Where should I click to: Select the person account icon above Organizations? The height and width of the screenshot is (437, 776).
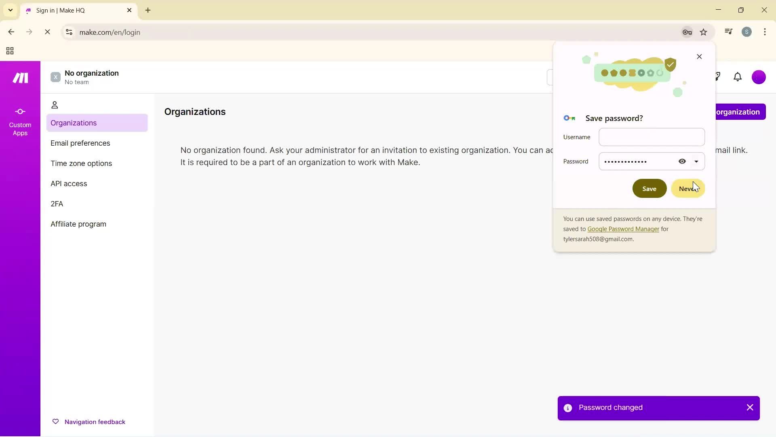(55, 105)
